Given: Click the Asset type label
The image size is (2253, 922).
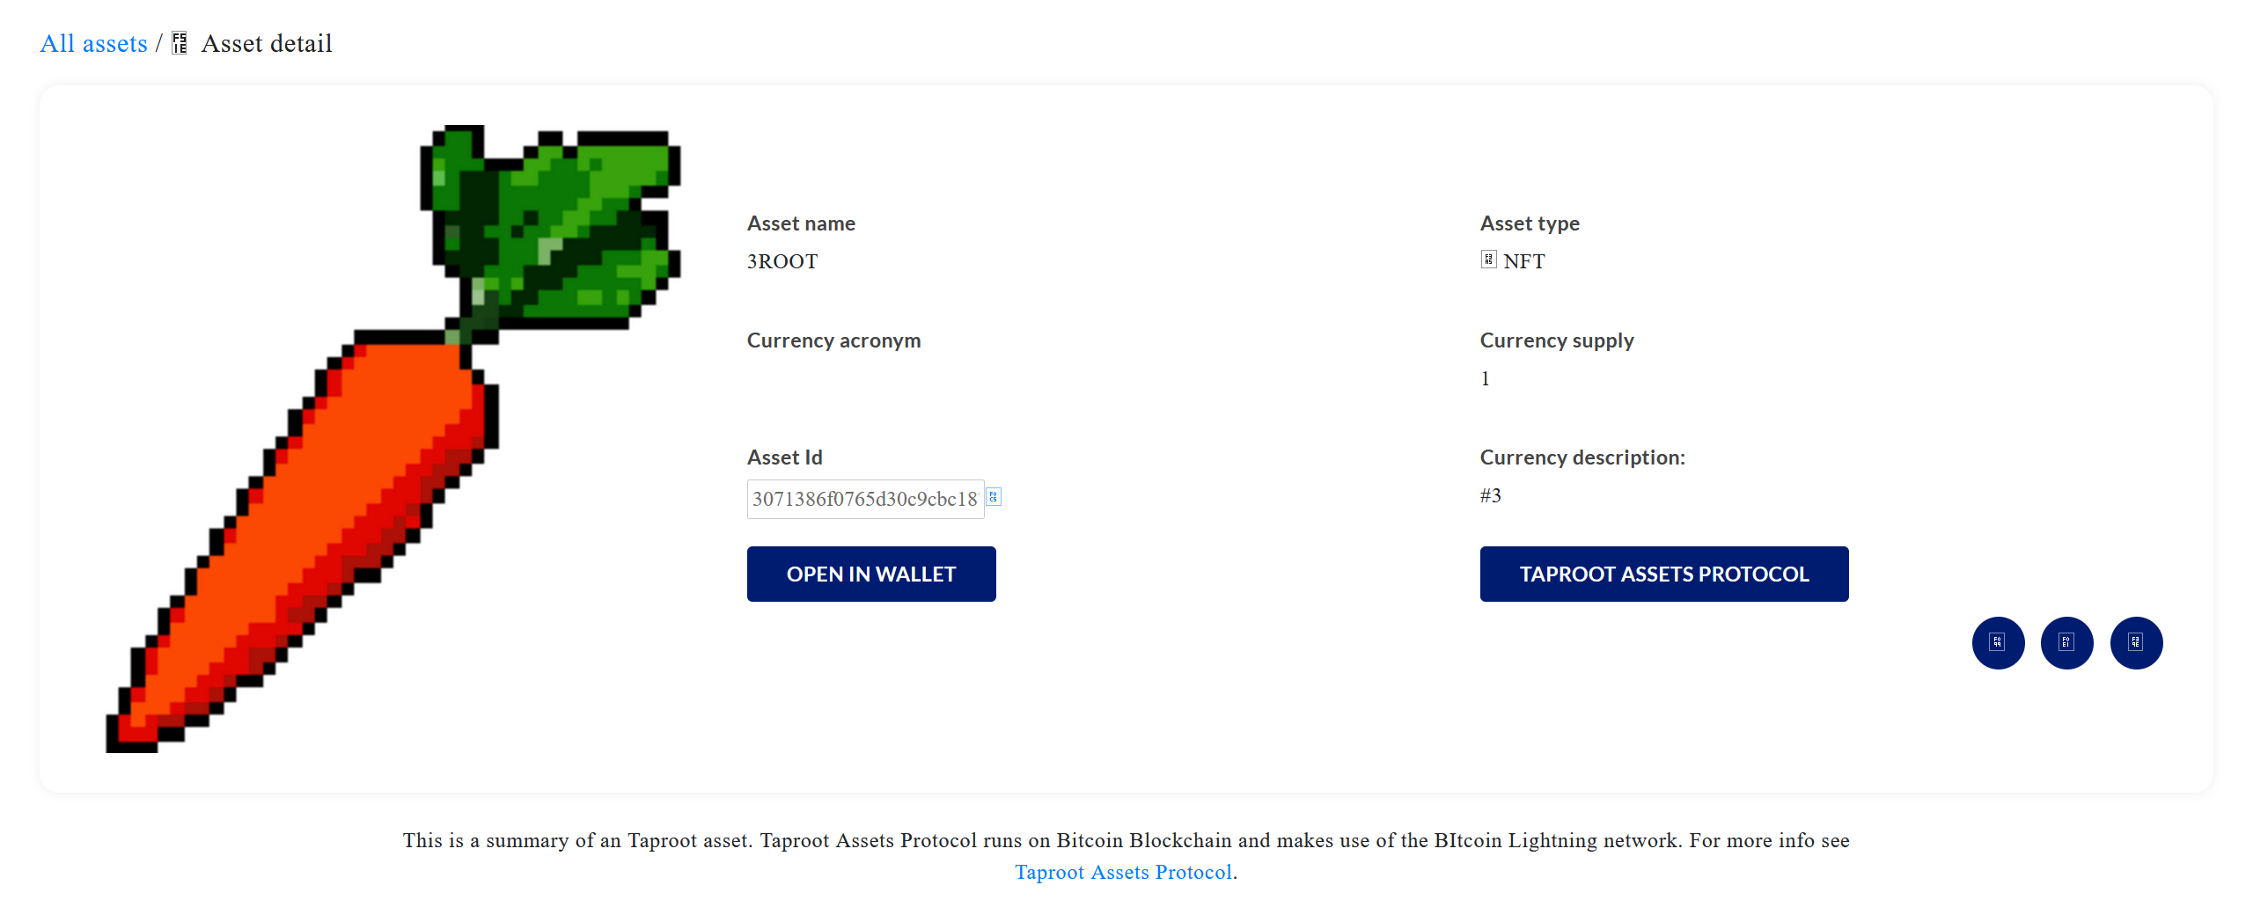Looking at the screenshot, I should [1529, 223].
